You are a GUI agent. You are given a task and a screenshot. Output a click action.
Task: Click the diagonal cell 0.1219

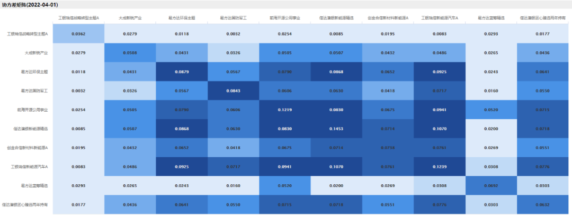pyautogui.click(x=284, y=110)
